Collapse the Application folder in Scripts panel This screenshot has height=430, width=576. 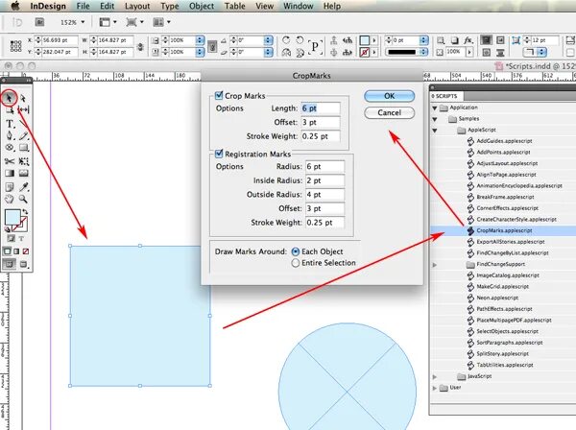[435, 107]
